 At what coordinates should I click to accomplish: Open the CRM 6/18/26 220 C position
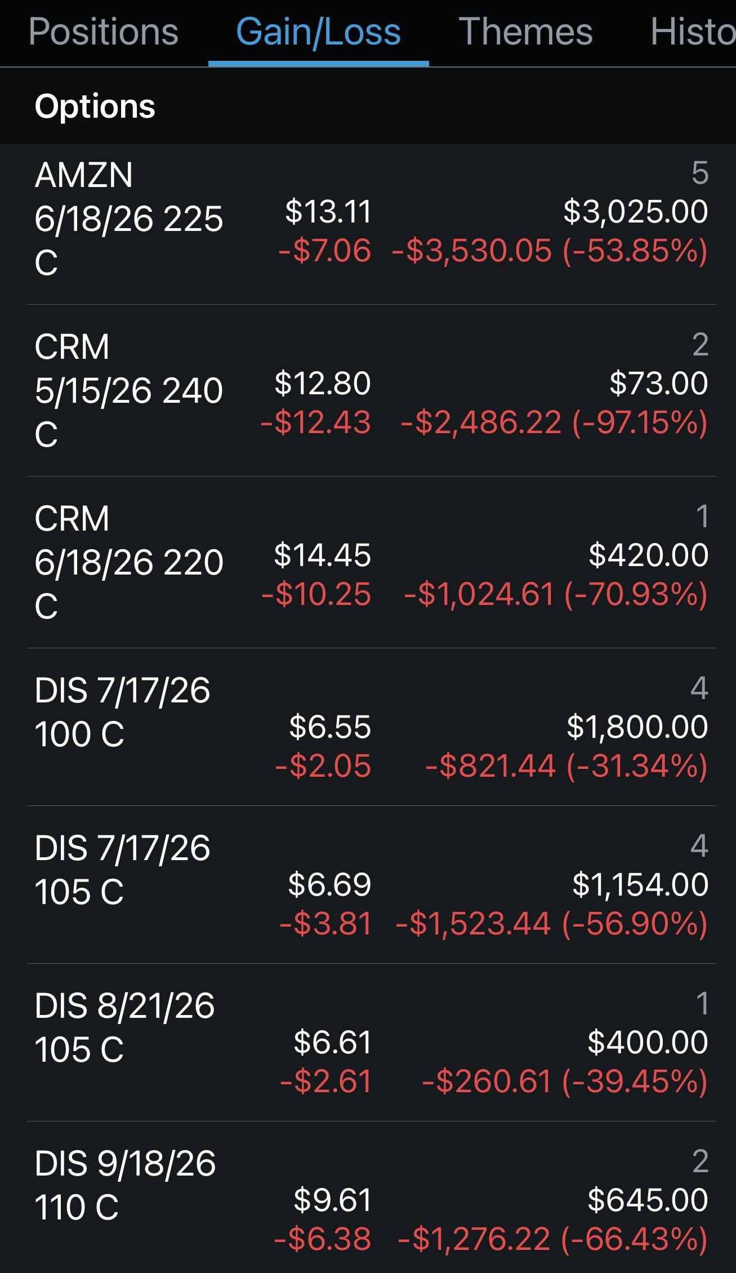click(x=128, y=562)
